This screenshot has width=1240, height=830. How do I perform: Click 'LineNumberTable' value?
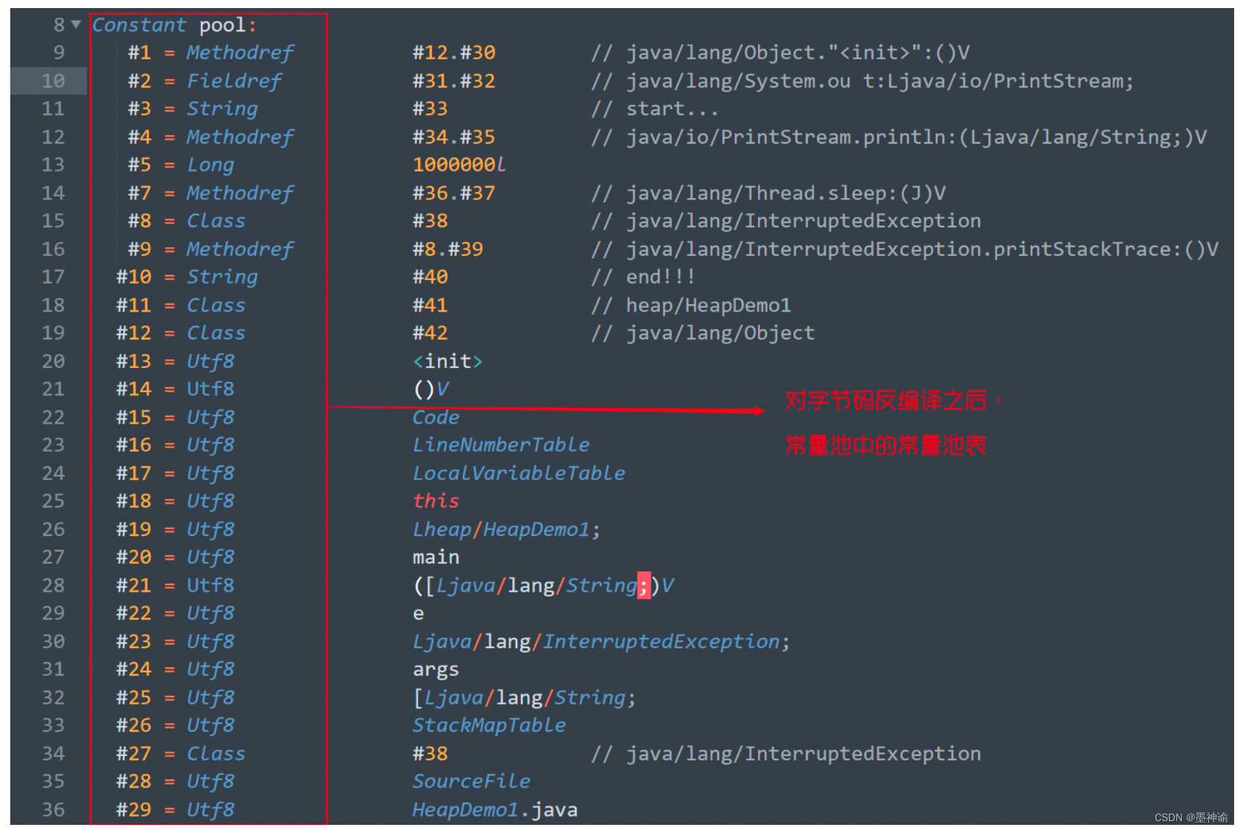(x=501, y=444)
